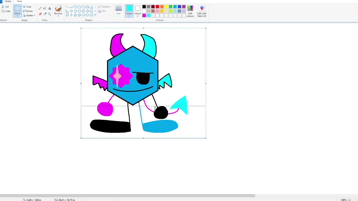
Task: Choose the Down arrow shape
Action: tap(67, 15)
